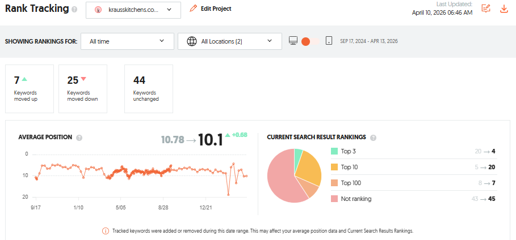The height and width of the screenshot is (240, 516).
Task: Click the pencil icon next to Edit Project
Action: [193, 9]
